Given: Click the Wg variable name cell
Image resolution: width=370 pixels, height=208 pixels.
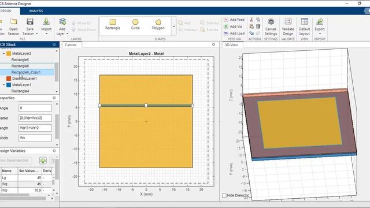Looking at the screenshot, I should (9, 184).
